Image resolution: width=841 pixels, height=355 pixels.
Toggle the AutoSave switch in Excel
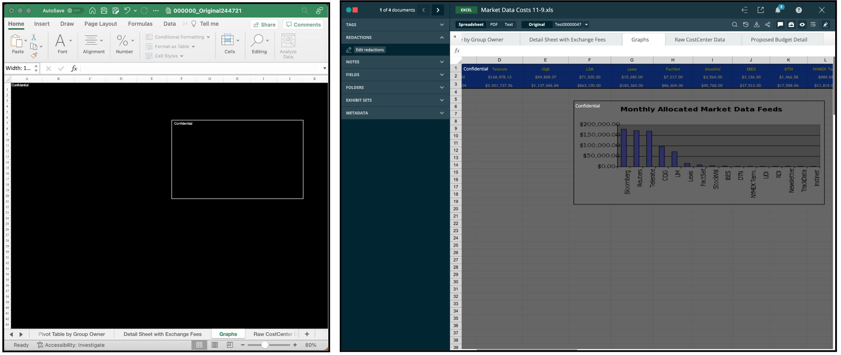click(x=74, y=10)
